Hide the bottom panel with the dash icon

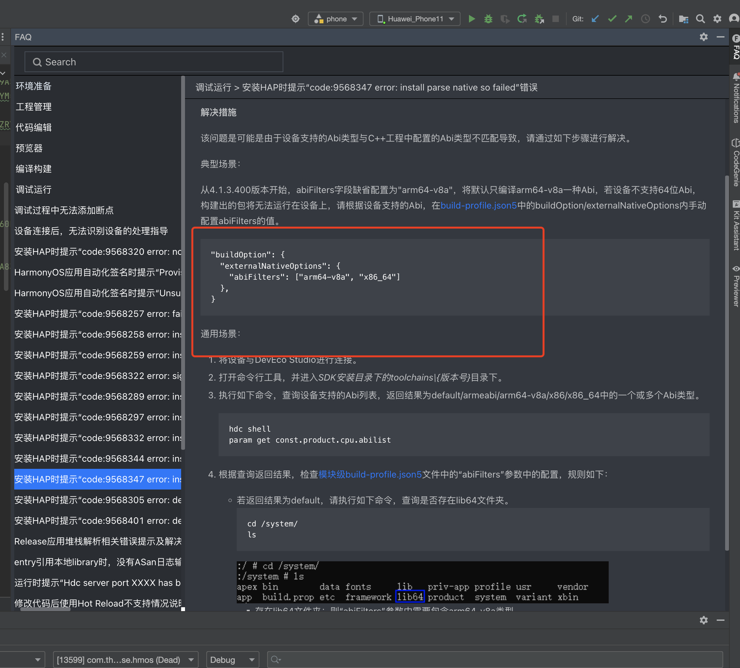(721, 620)
